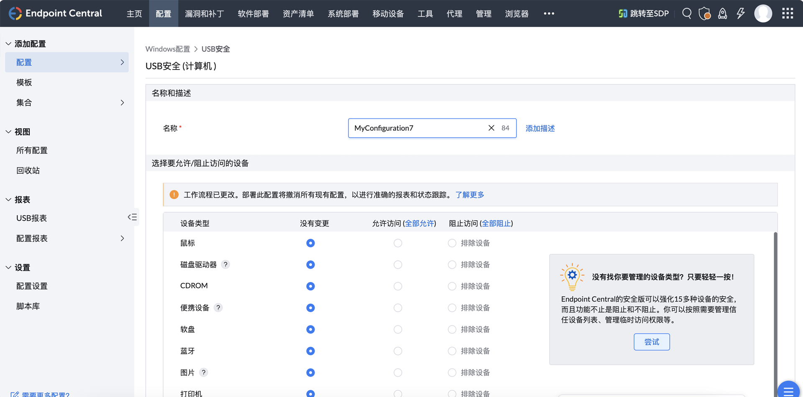Open the 漏洞和补丁 top menu

204,14
